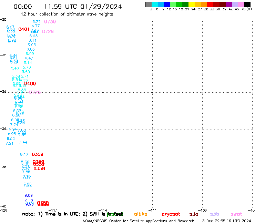Click the latitude axis label '-36'
The height and width of the screenshot is (224, 255).
coord(3,129)
